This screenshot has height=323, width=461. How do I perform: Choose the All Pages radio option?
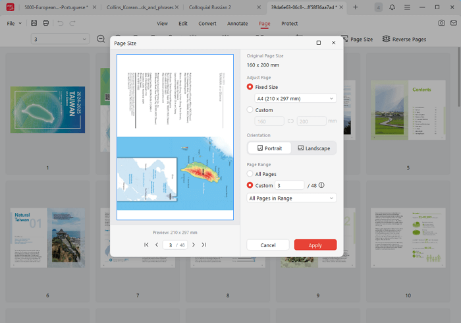point(250,174)
